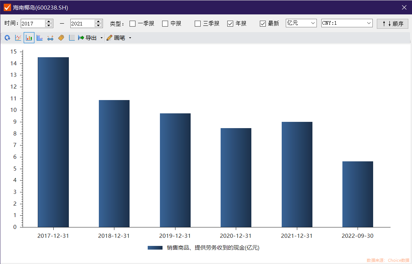Toggle the 最新 checkbox
The image size is (412, 264).
pos(263,24)
